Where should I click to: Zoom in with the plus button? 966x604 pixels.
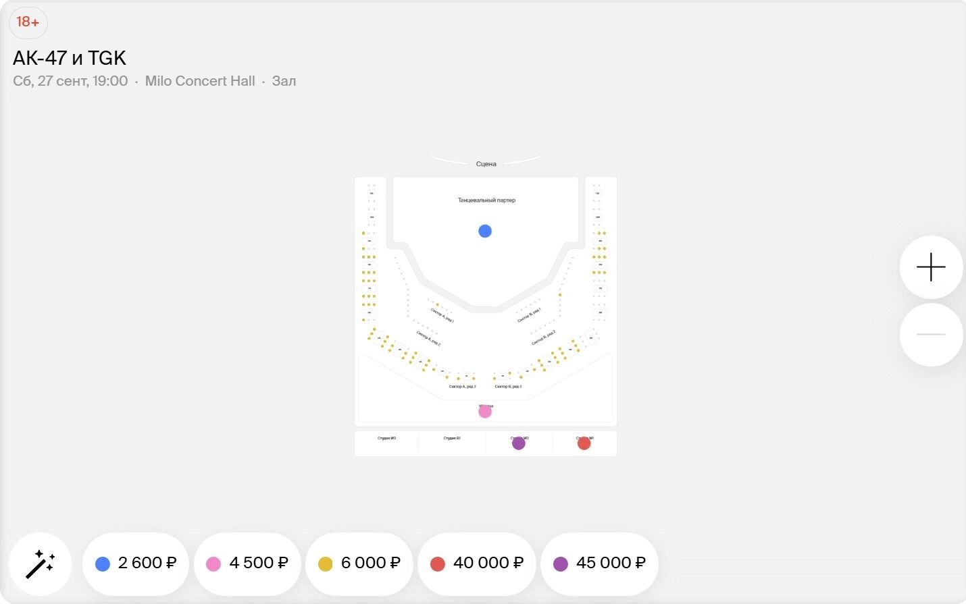[x=931, y=267]
